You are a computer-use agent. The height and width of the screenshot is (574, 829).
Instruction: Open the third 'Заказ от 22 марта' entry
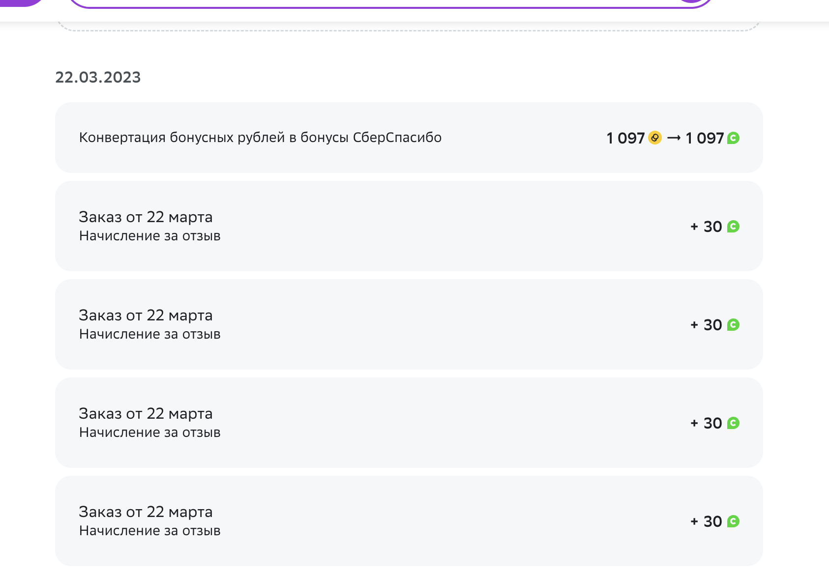(409, 423)
